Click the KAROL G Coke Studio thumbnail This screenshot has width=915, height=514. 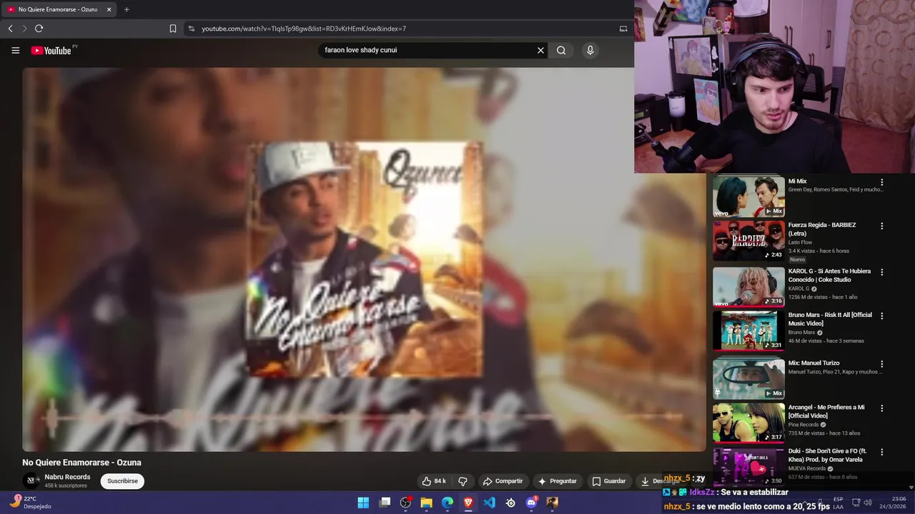748,286
